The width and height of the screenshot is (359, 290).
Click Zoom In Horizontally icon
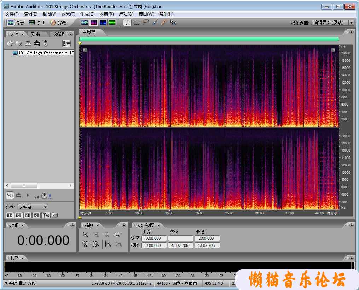point(85,235)
